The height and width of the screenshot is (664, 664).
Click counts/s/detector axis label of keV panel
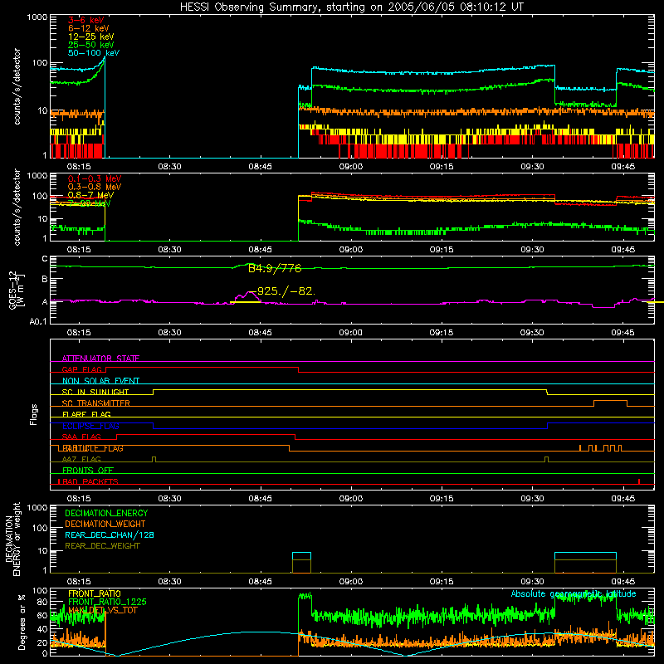click(x=17, y=86)
